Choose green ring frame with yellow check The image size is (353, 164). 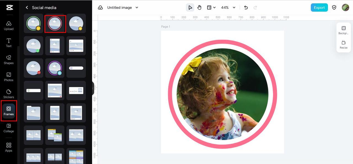[33, 23]
